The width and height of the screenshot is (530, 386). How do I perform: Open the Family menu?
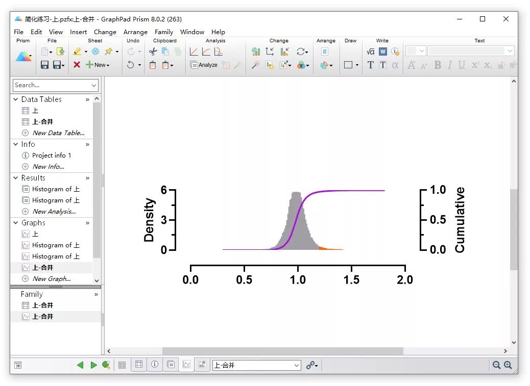163,32
